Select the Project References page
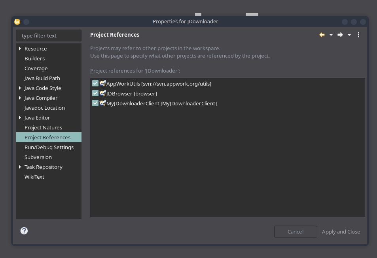The height and width of the screenshot is (258, 377). tap(49, 137)
